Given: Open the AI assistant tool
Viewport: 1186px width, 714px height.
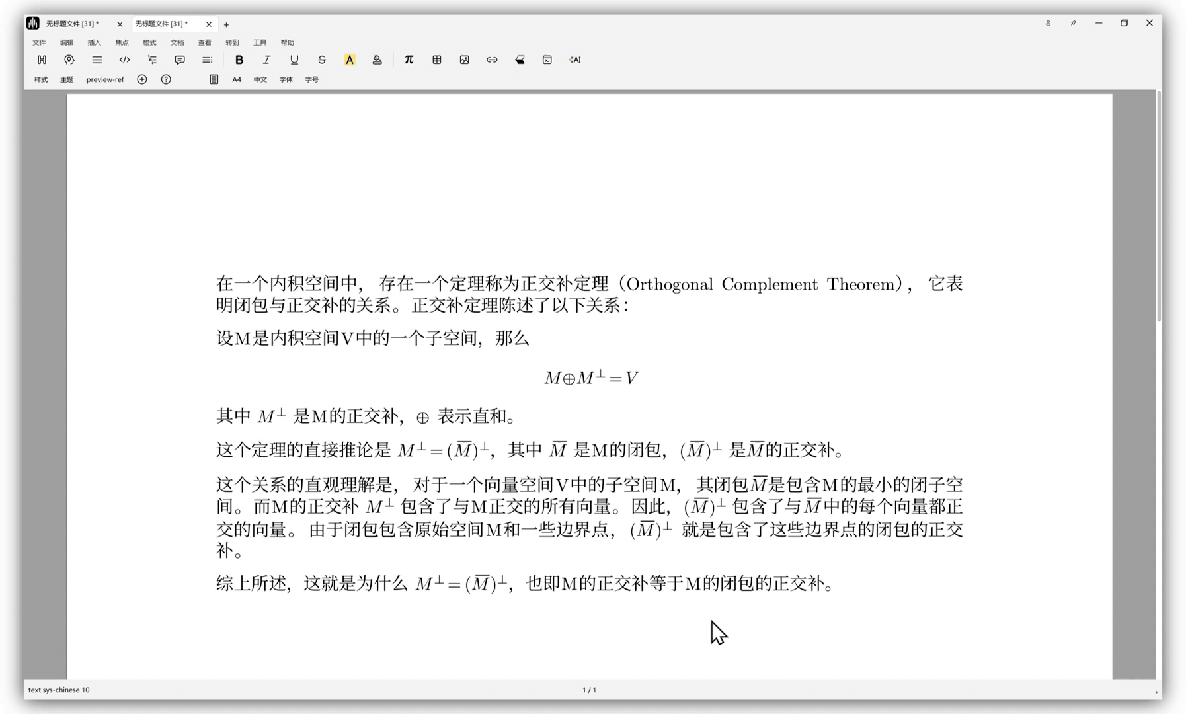Looking at the screenshot, I should coord(574,59).
